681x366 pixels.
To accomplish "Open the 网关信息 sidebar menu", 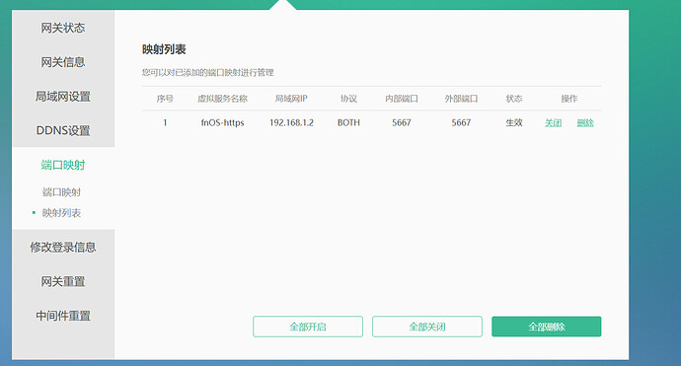I will pyautogui.click(x=63, y=62).
